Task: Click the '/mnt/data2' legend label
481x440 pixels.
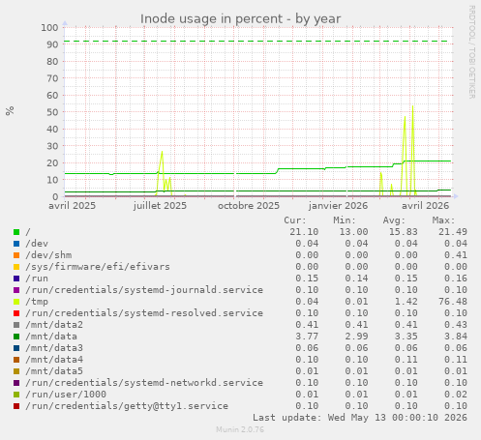Action: (x=54, y=325)
